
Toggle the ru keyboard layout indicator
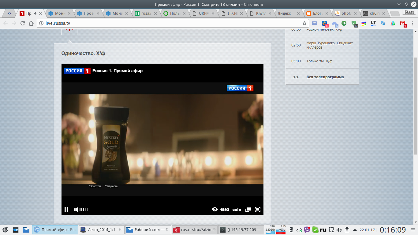(x=323, y=230)
